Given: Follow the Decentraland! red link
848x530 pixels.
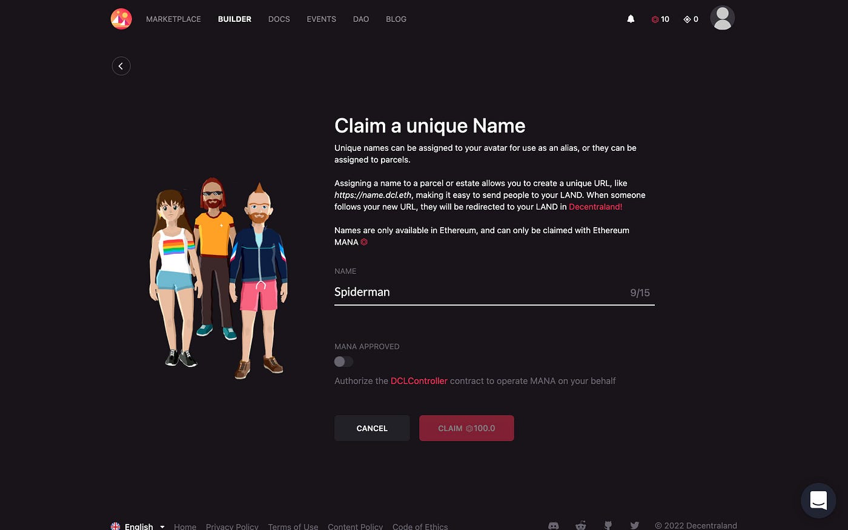Looking at the screenshot, I should point(595,207).
